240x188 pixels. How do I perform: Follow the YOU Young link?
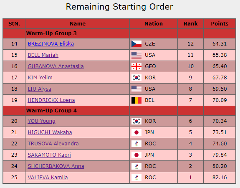point(41,121)
